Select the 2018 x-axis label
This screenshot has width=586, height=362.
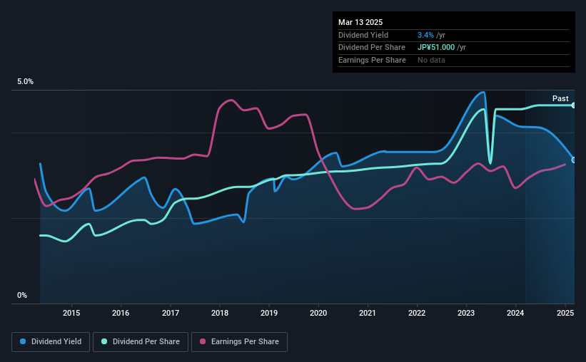click(x=220, y=313)
